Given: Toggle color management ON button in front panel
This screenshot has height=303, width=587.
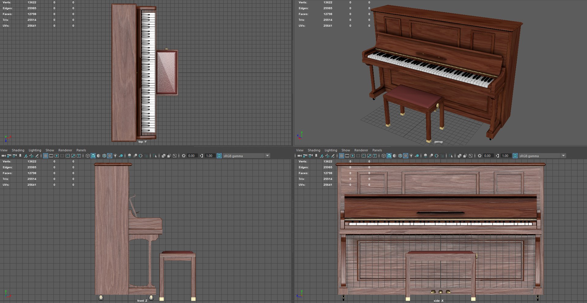Looking at the screenshot, I should click(x=219, y=156).
